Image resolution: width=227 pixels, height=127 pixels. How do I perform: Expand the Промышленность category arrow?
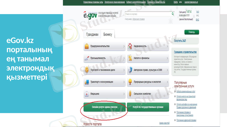coord(124,58)
